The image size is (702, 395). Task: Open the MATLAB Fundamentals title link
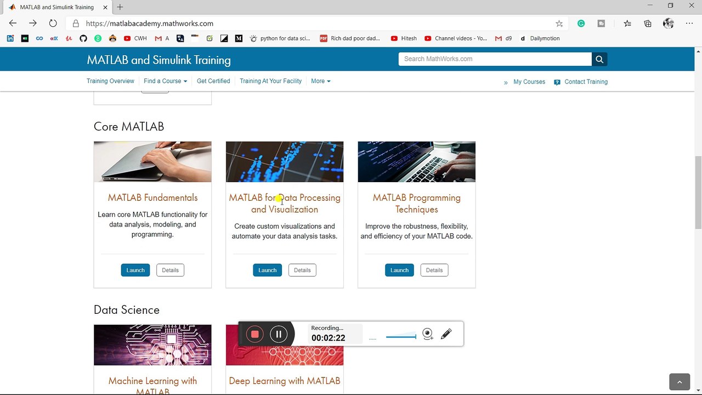[152, 198]
